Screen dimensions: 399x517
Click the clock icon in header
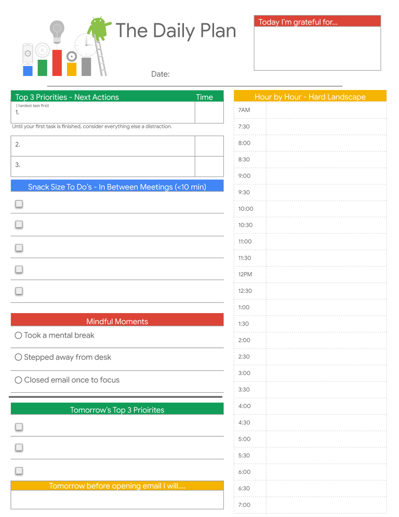tap(86, 45)
